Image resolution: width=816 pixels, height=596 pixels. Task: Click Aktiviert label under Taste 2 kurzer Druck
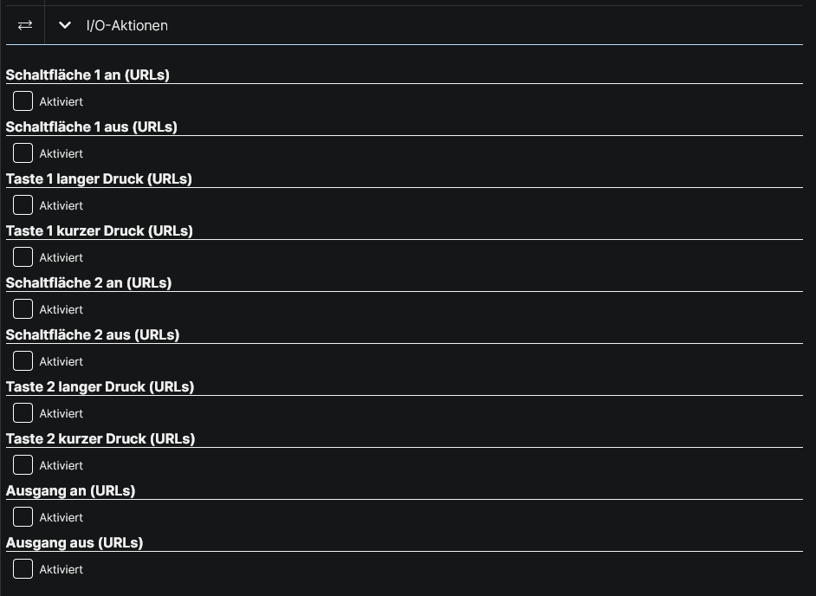62,465
